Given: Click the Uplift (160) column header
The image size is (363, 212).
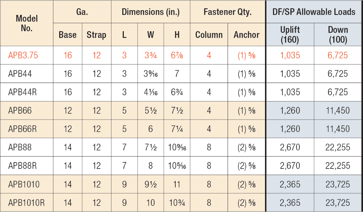Looking at the screenshot, I should tap(290, 35).
